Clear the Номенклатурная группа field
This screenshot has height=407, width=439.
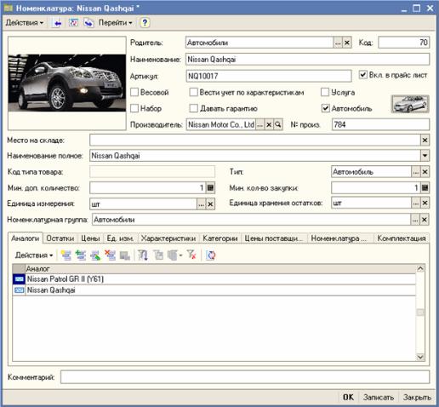click(425, 220)
